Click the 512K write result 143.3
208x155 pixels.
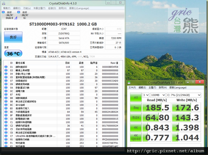pyautogui.click(x=187, y=117)
